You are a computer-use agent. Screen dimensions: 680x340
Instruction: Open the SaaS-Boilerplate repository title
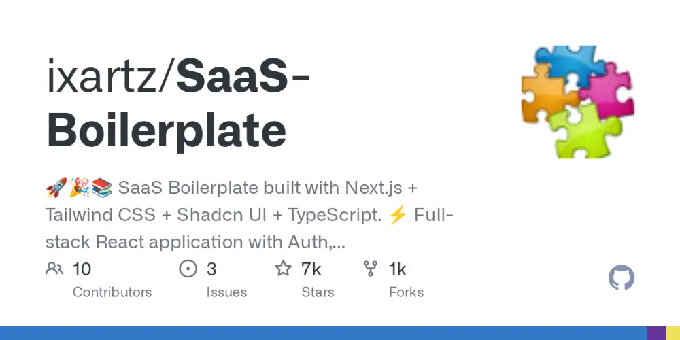tap(177, 103)
